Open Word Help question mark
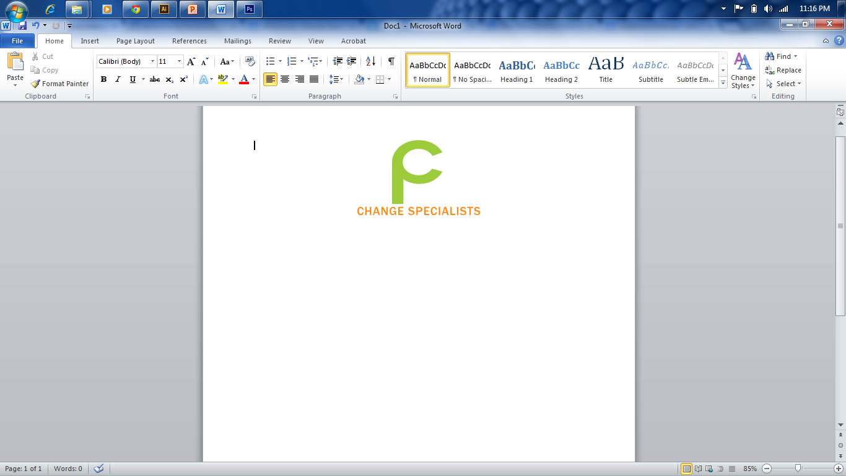Viewport: 846px width, 476px height. tap(839, 41)
